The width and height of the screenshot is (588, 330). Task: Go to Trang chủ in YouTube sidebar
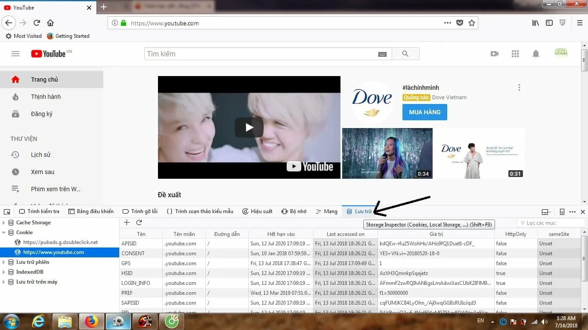point(52,79)
